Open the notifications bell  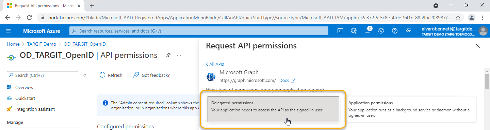click(368, 31)
